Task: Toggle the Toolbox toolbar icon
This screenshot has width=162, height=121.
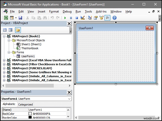Action: [107, 18]
